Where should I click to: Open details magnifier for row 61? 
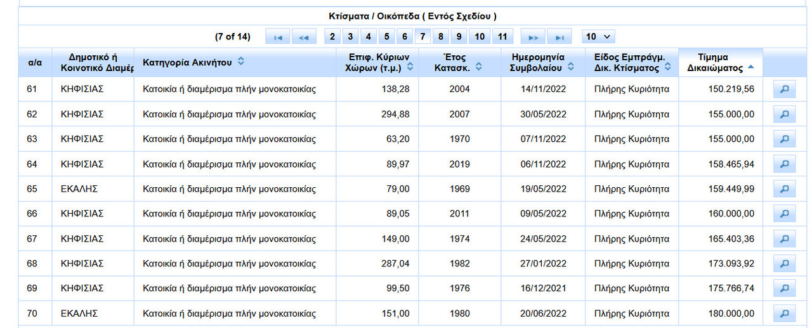pos(784,89)
